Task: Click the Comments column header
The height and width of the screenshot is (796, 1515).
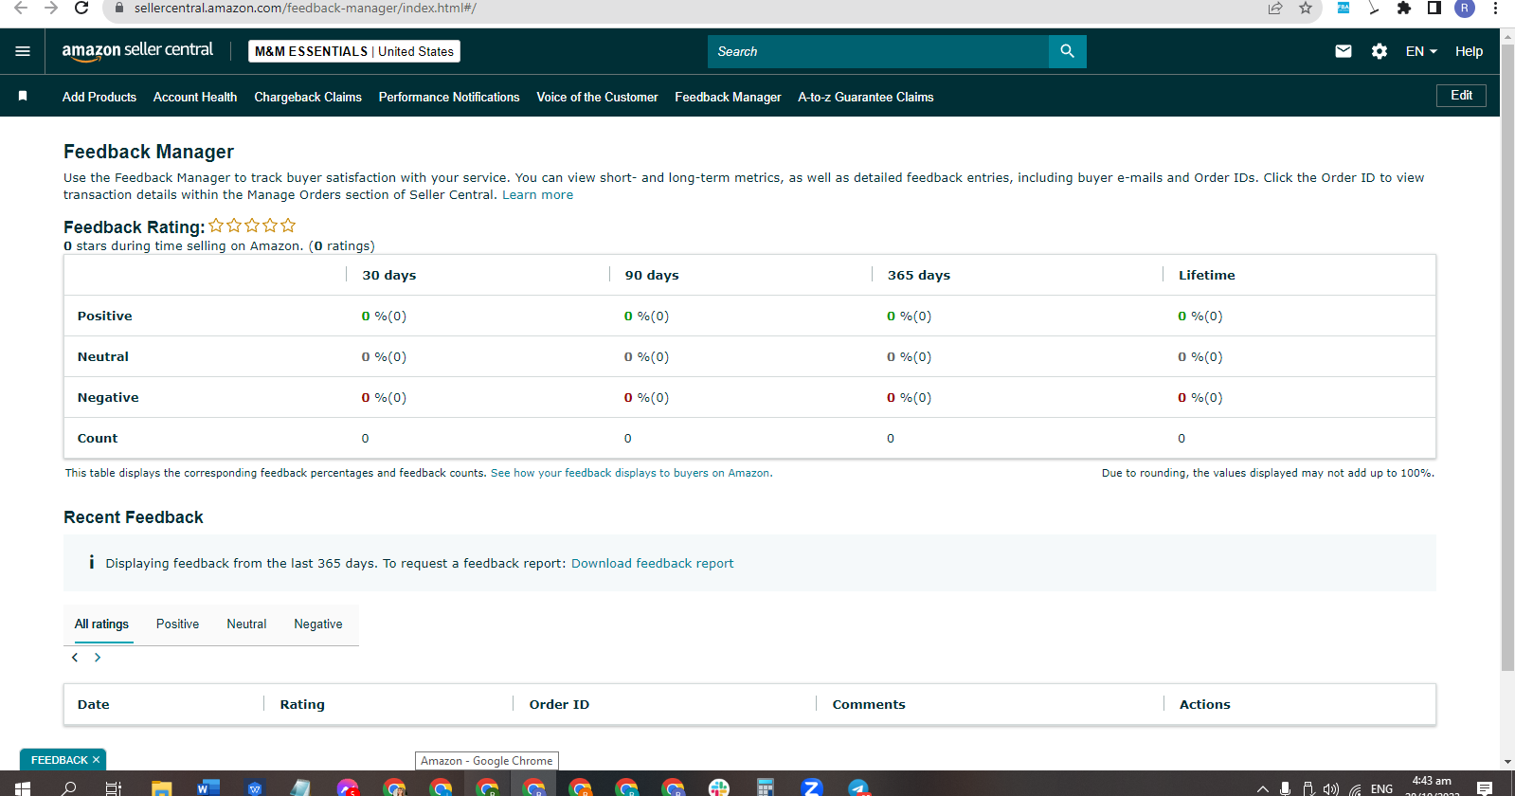Action: (x=869, y=704)
